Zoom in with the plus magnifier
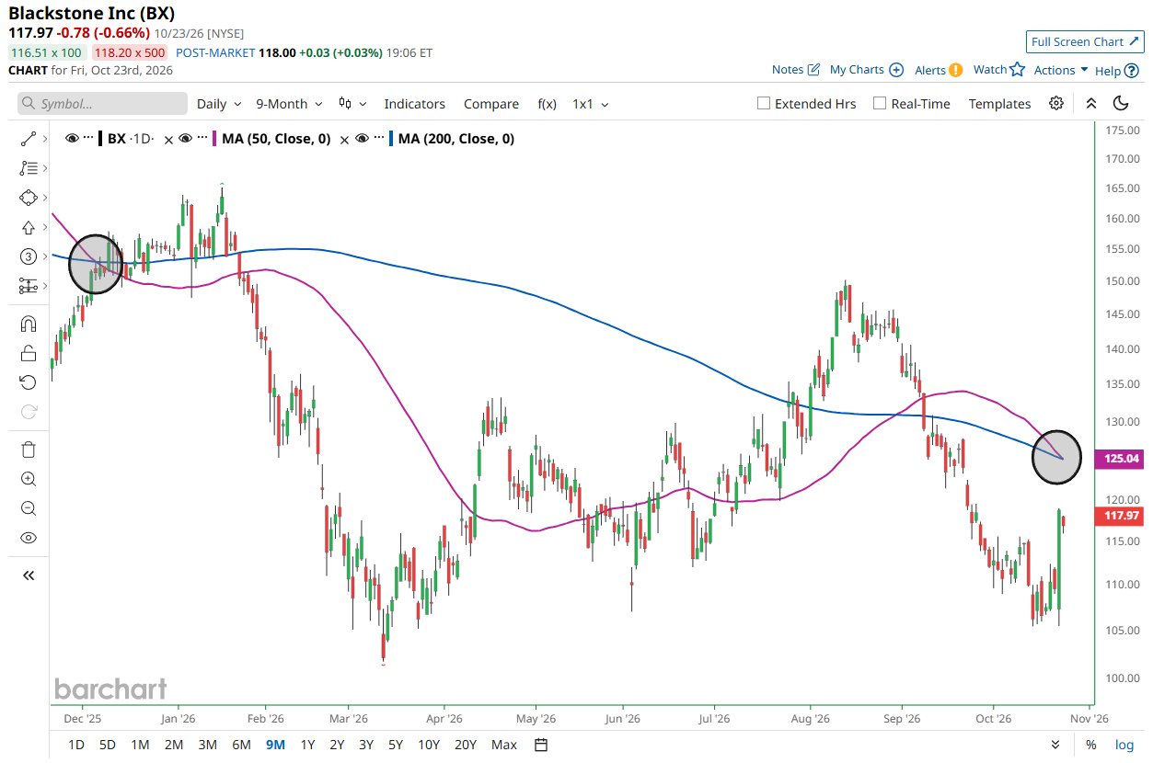The width and height of the screenshot is (1153, 763). [x=28, y=479]
